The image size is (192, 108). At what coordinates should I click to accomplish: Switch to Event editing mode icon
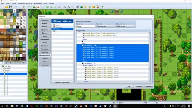click(x=38, y=7)
